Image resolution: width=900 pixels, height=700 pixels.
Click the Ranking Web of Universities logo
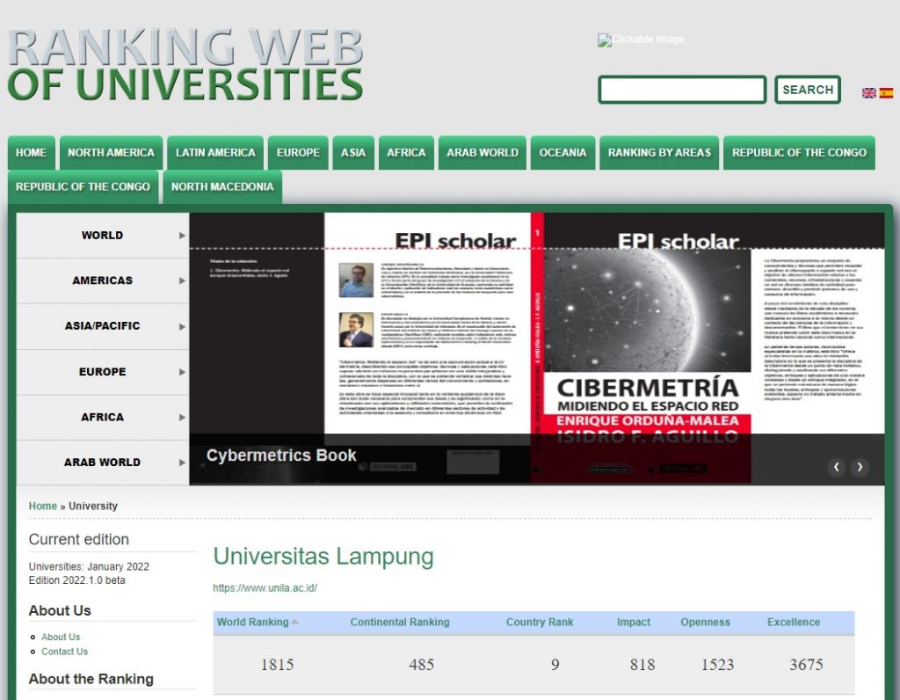185,64
